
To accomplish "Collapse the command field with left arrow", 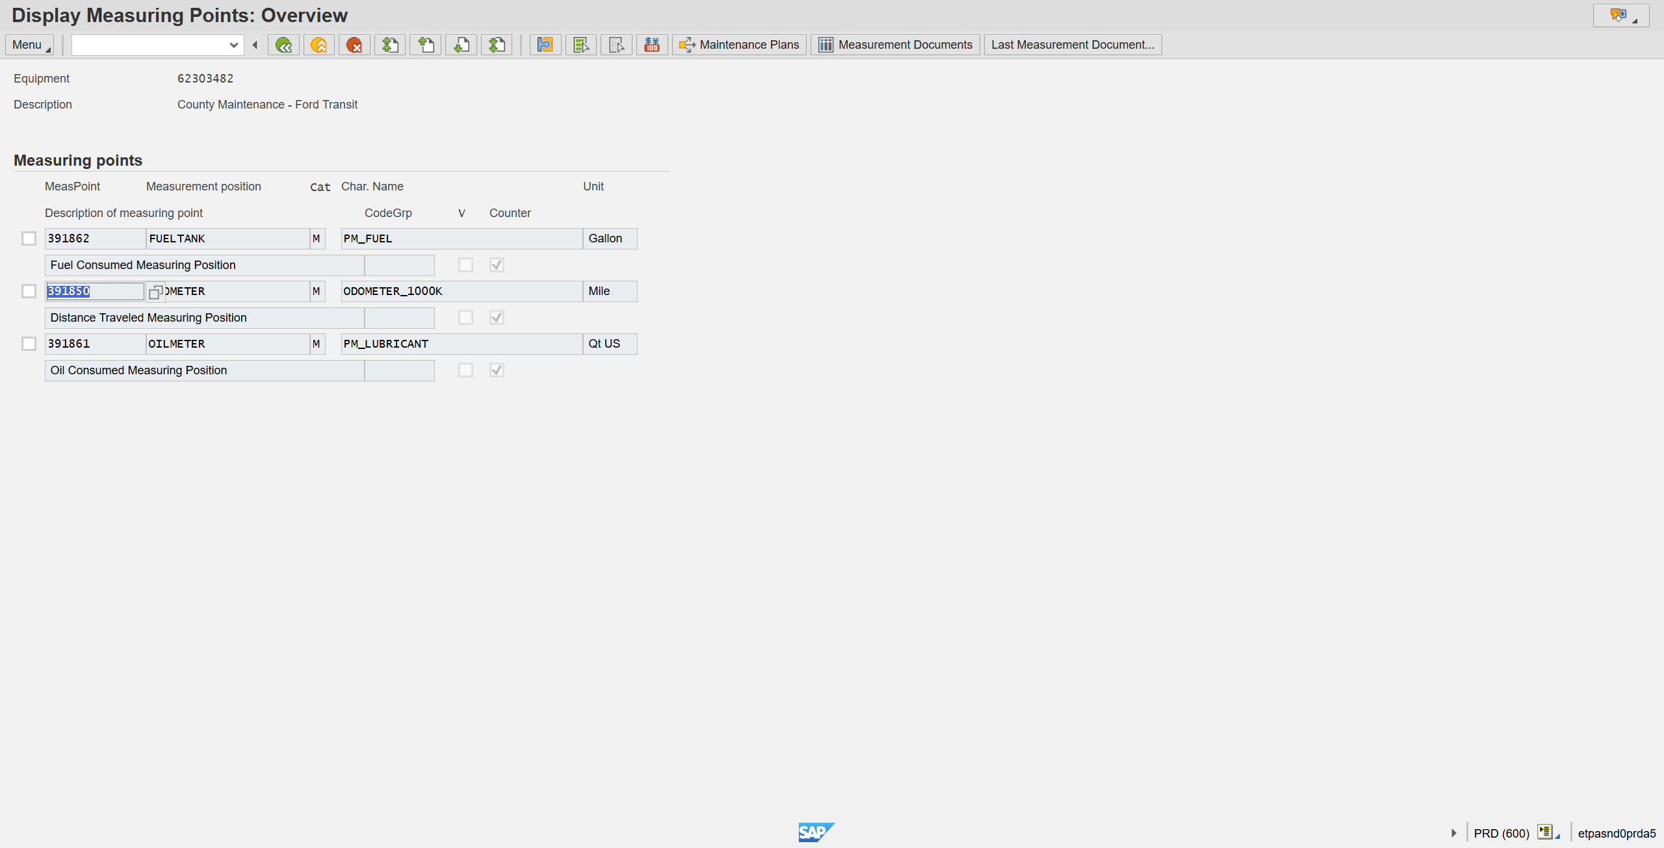I will 255,45.
